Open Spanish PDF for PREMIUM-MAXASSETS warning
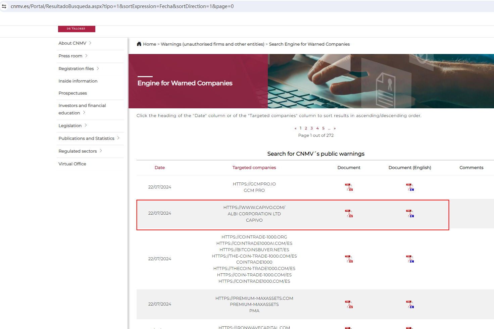 pyautogui.click(x=349, y=305)
